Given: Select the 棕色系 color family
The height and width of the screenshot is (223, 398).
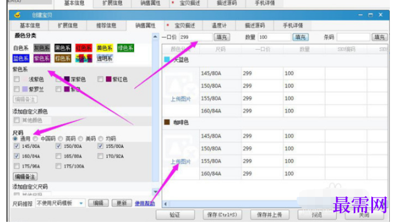Looking at the screenshot, I should coord(63,59).
